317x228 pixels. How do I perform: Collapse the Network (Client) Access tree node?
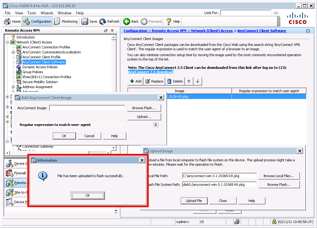tap(7, 42)
